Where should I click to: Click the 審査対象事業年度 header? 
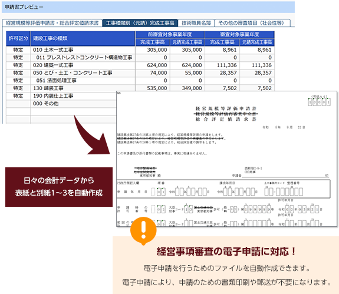point(239,35)
